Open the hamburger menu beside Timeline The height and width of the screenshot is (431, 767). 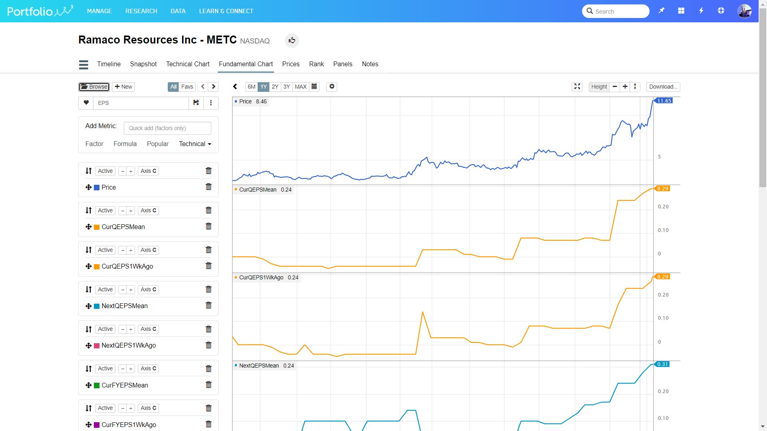pyautogui.click(x=83, y=64)
